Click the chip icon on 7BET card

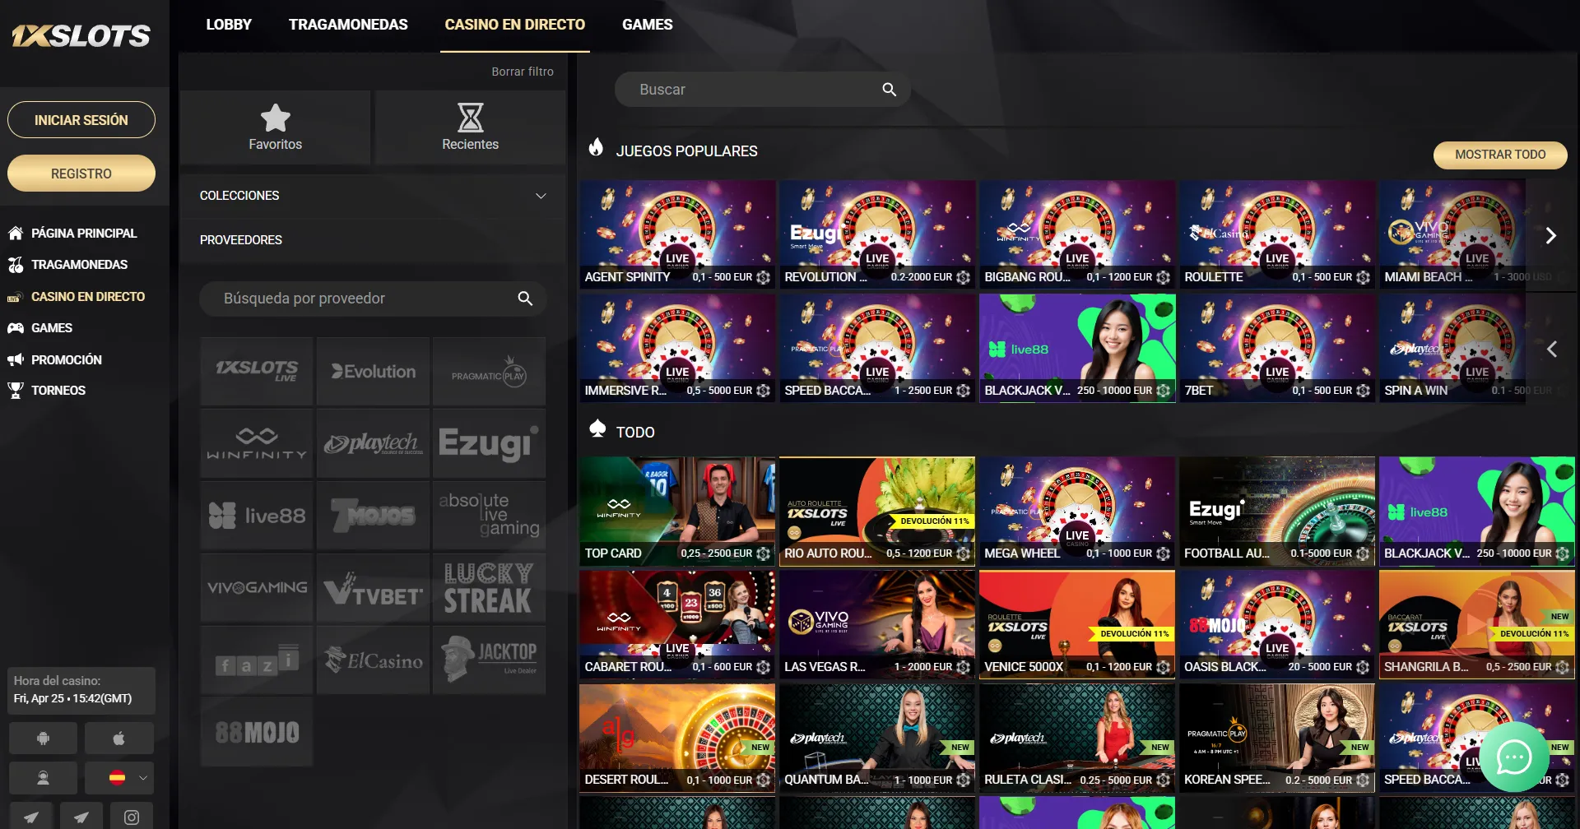1363,391
